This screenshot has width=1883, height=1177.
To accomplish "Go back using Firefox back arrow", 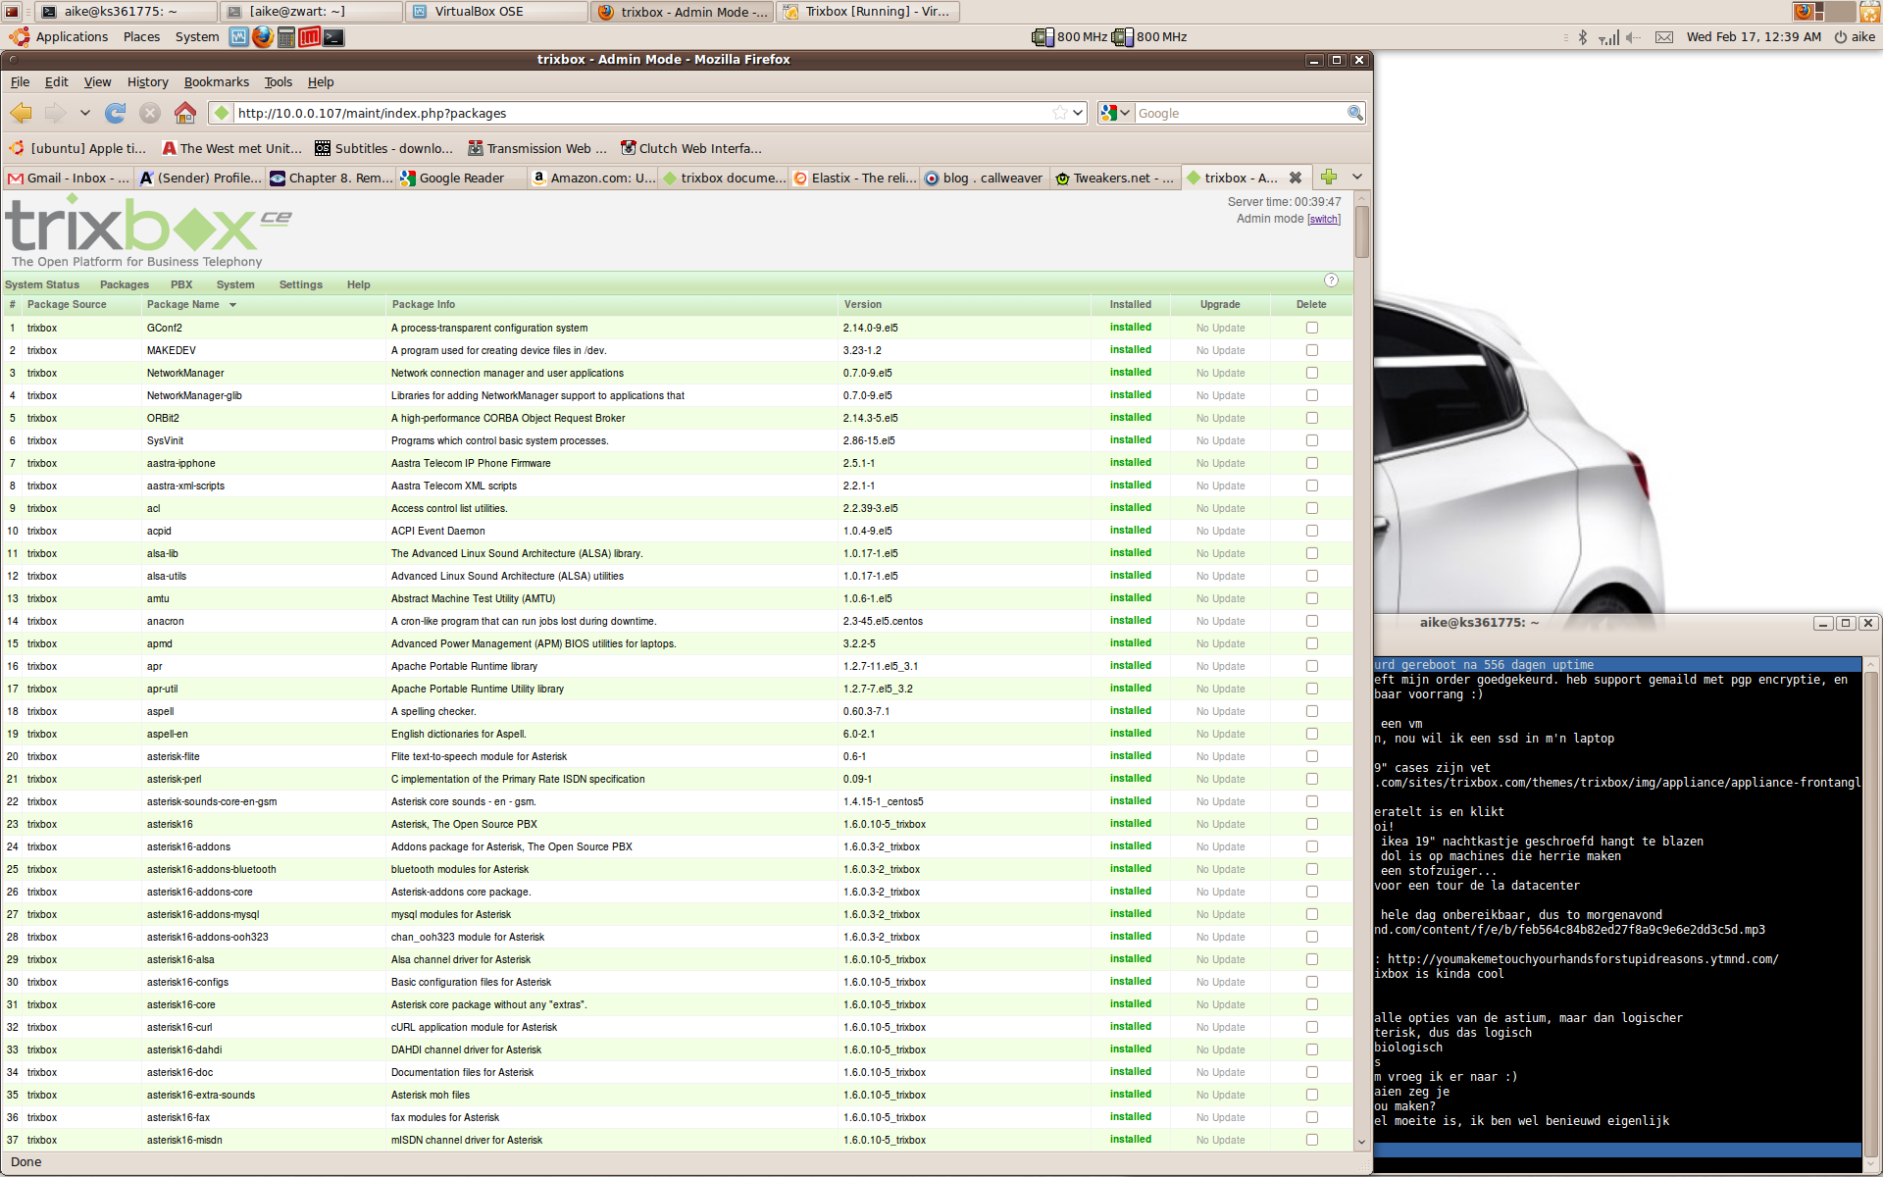I will click(21, 113).
